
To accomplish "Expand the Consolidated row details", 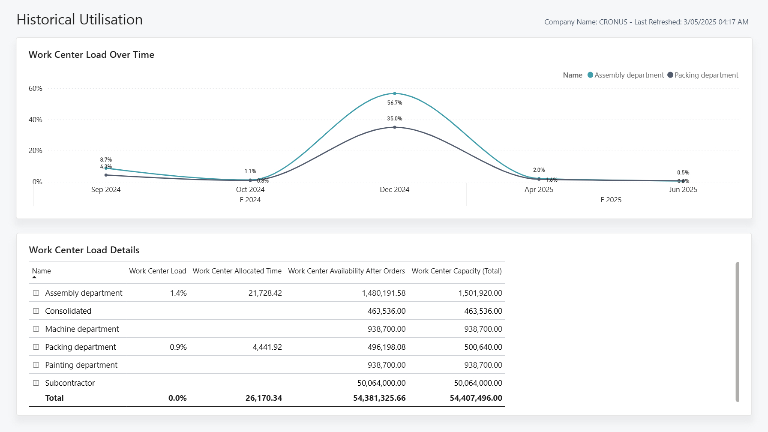I will click(36, 311).
